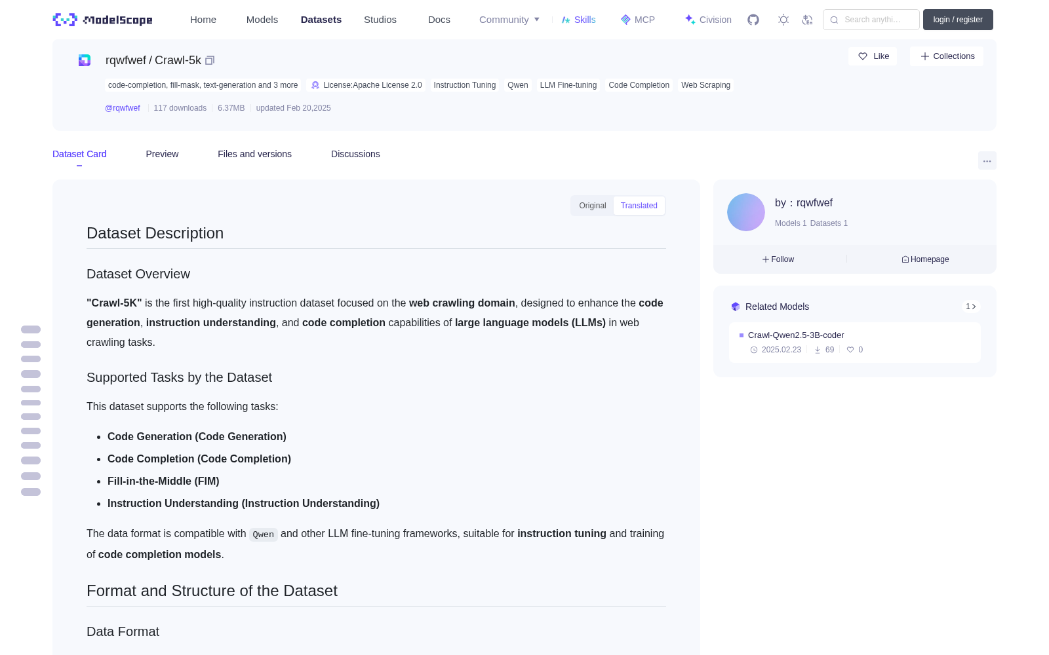Screen dimensions: 1049x655
Task: Toggle the light/dark theme sun icon
Action: tap(783, 20)
